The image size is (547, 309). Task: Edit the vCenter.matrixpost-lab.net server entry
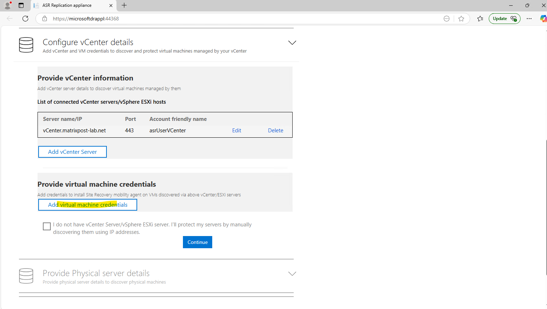(237, 131)
